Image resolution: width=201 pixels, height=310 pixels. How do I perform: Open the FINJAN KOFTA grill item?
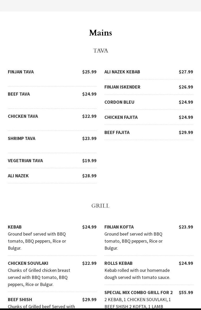(119, 227)
